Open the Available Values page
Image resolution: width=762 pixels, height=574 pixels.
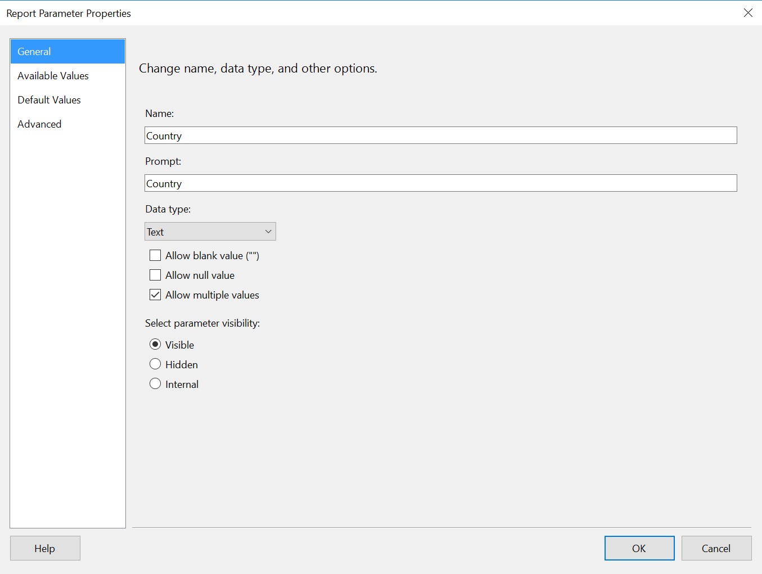[67, 76]
